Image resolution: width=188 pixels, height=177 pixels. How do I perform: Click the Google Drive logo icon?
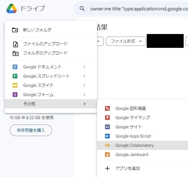pyautogui.click(x=12, y=8)
